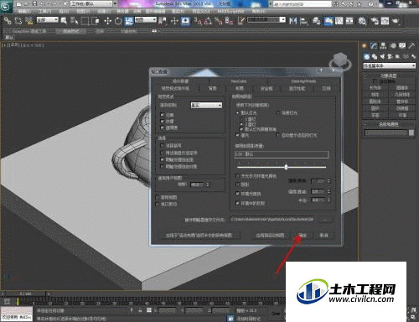Image resolution: width=419 pixels, height=322 pixels.
Task: Choose the highlighted Select and Scale tool
Action: (x=129, y=21)
